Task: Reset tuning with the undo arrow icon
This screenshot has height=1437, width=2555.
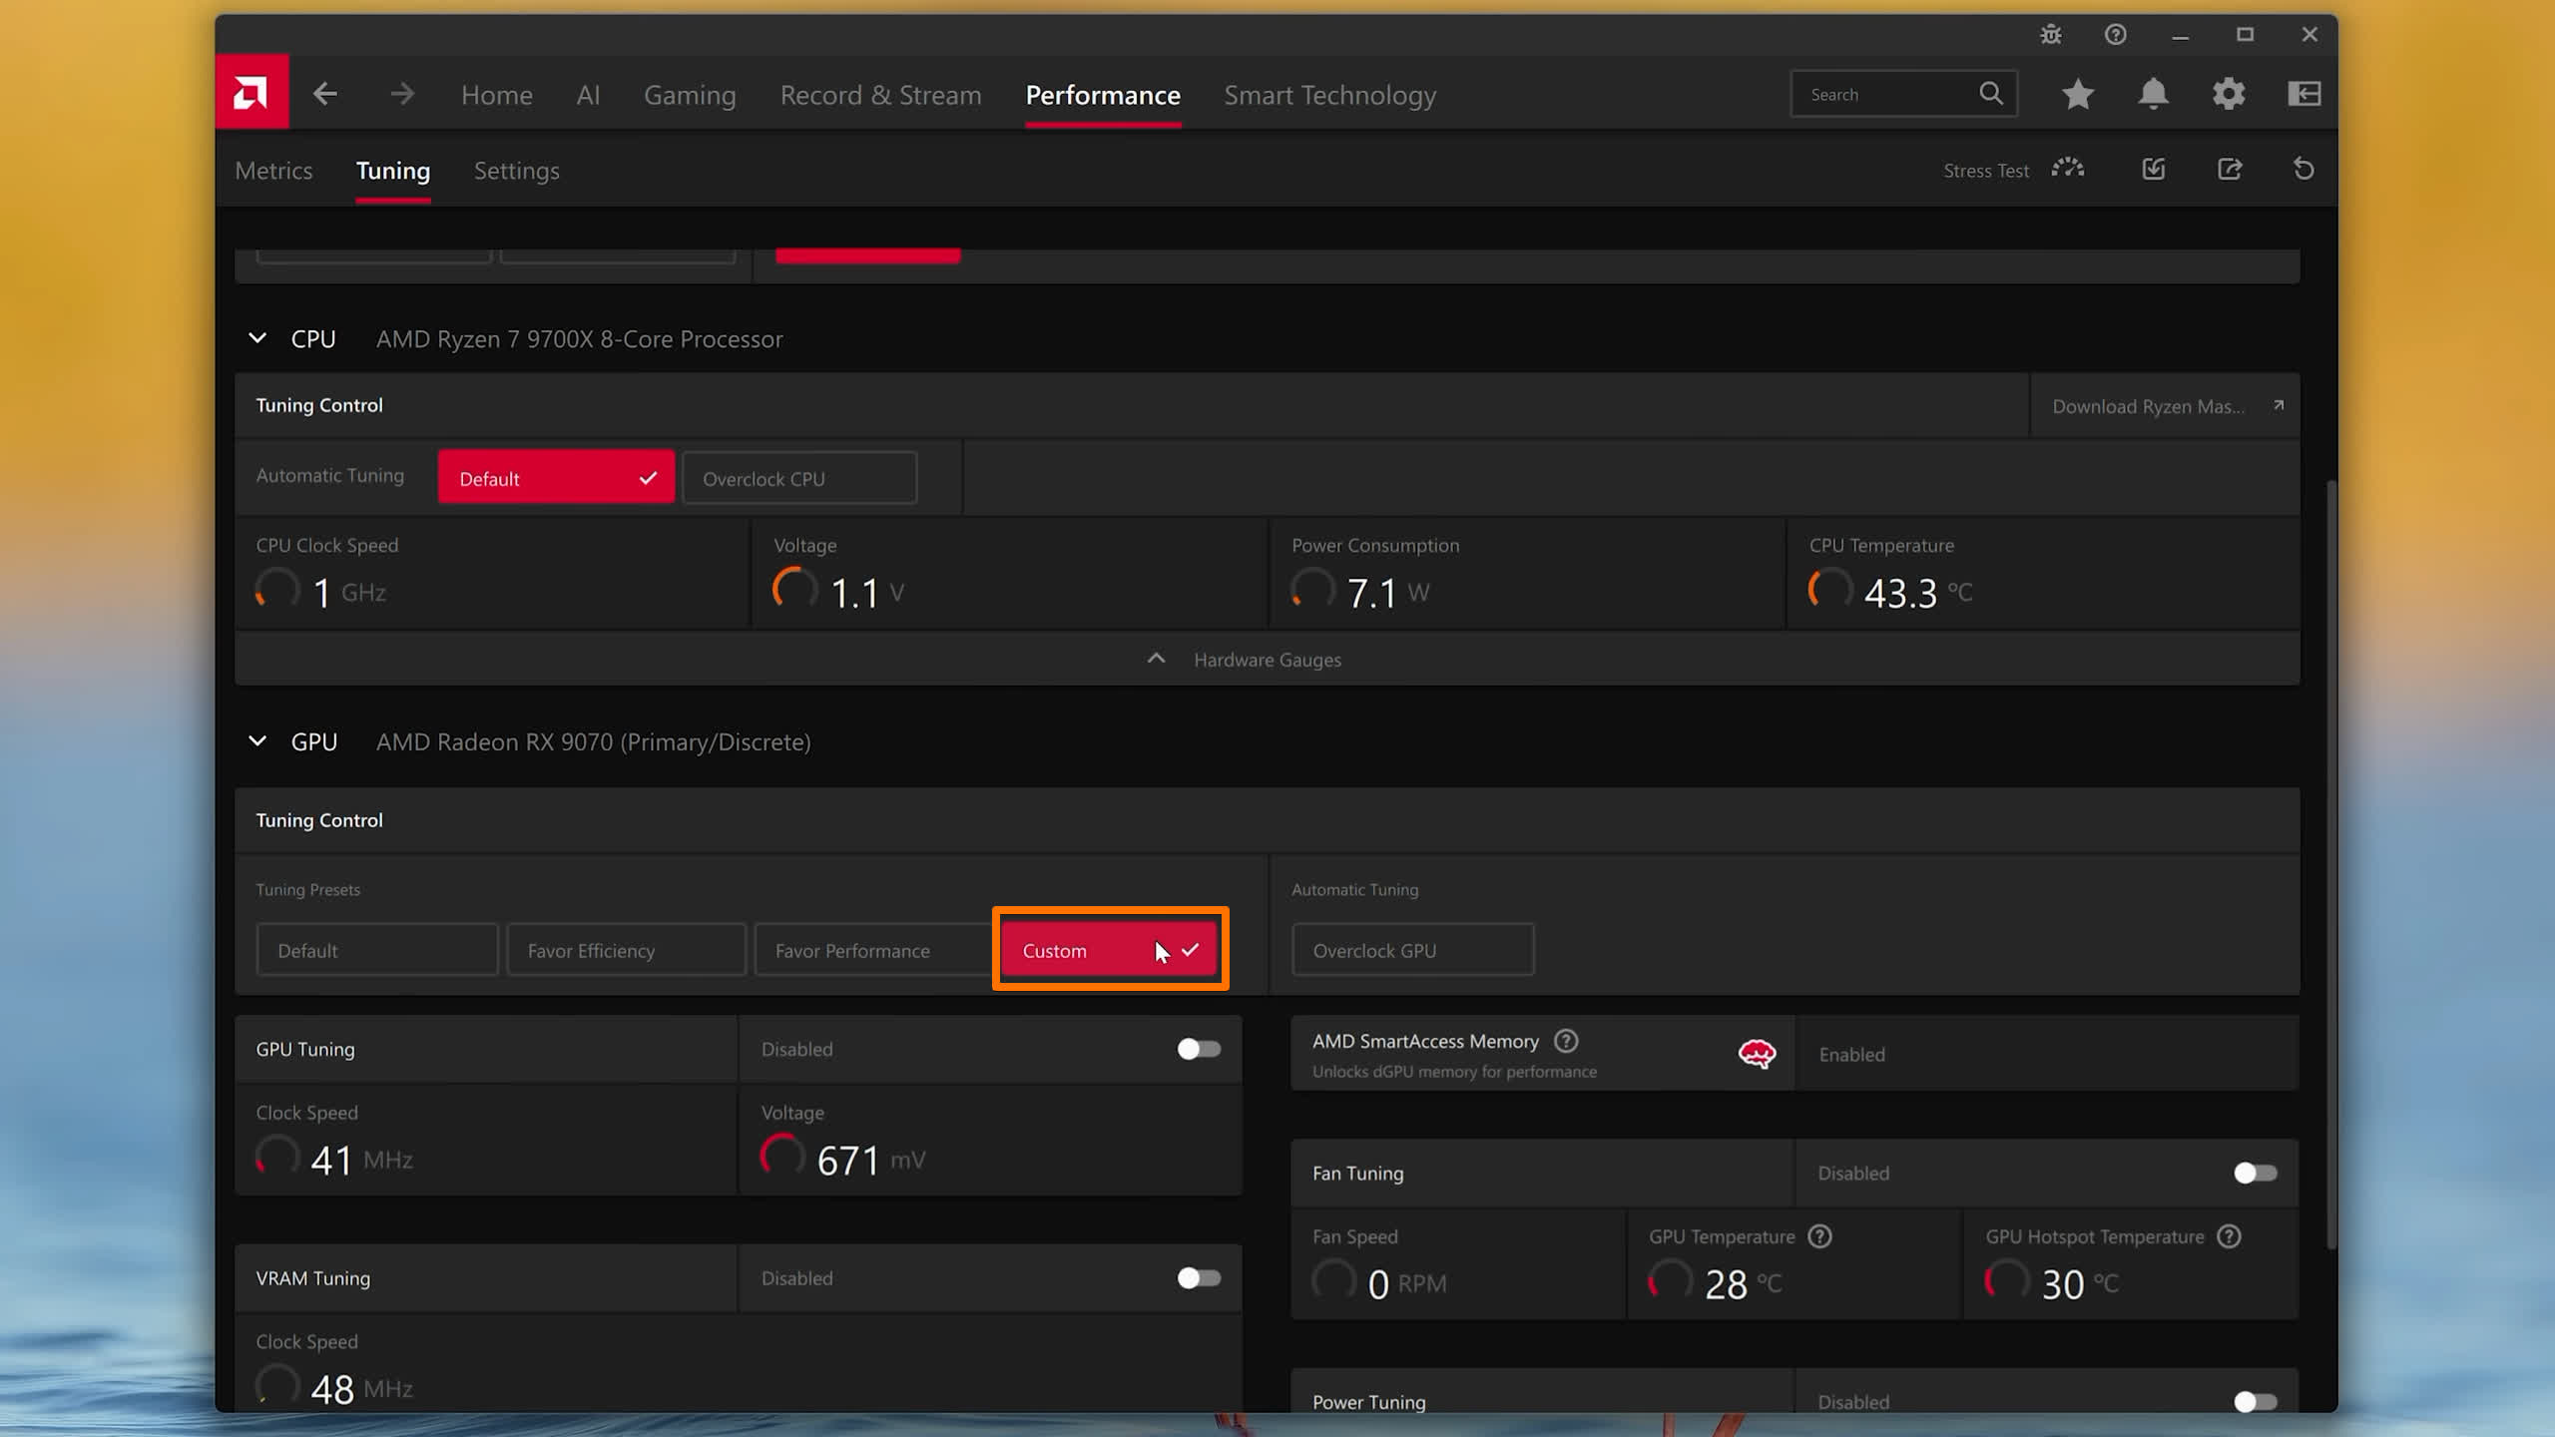Action: coord(2303,169)
